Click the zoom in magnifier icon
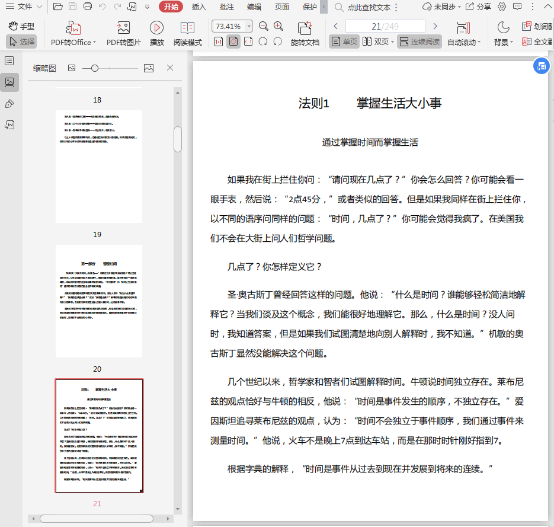Viewport: 554px width, 527px height. 278,26
